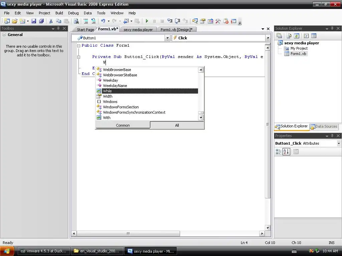Open the Tools menu

tap(101, 13)
